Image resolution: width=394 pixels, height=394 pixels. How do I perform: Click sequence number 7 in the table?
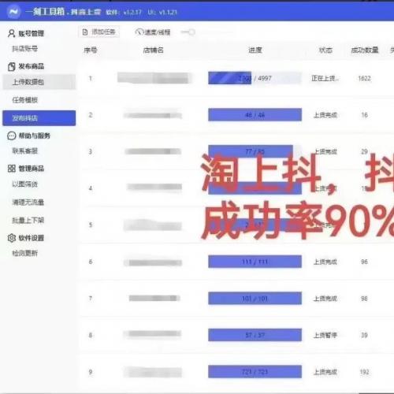91,299
